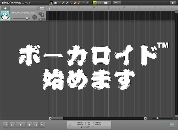Image resolution: width=178 pixels, height=130 pixels.
Task: Select the yellow pencil tool
Action: point(63,3)
